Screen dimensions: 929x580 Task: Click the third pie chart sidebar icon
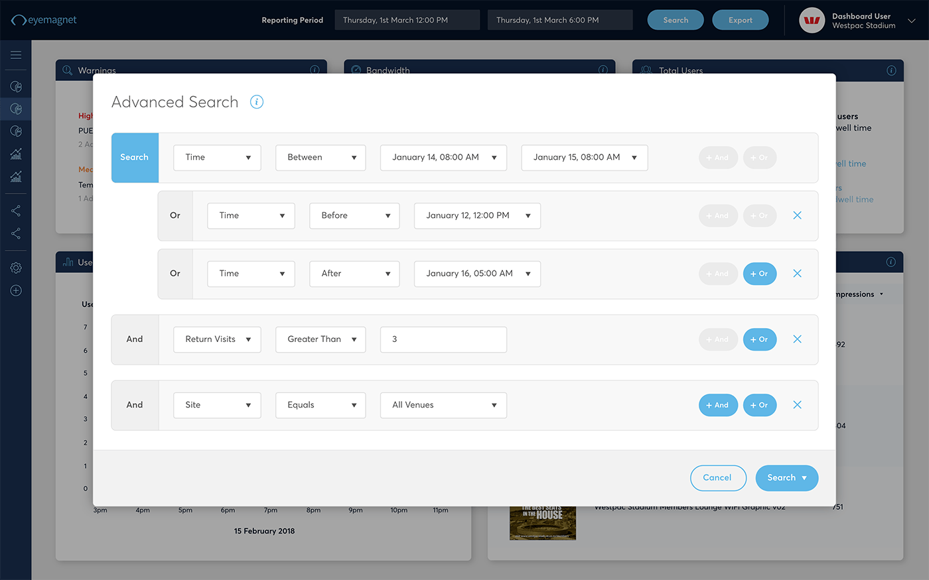(16, 131)
